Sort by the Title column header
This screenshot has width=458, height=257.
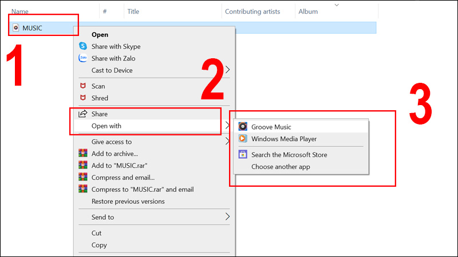[x=133, y=11]
